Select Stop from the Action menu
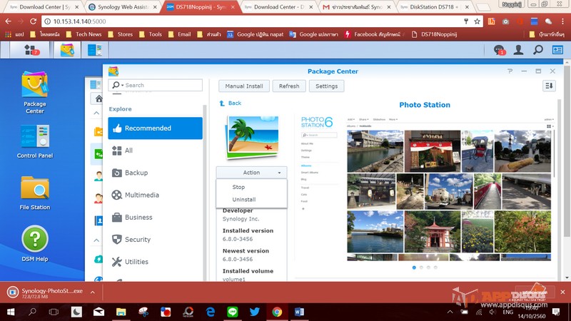 (238, 187)
